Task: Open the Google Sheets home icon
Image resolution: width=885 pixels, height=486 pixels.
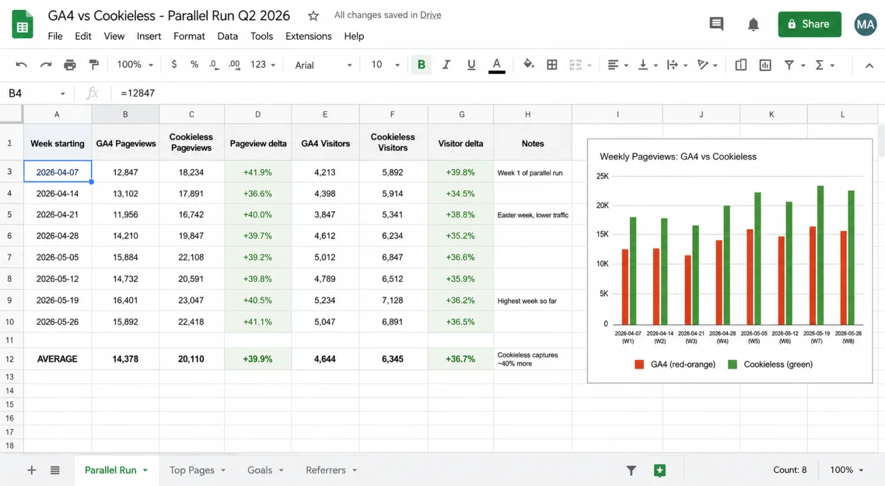Action: (23, 24)
